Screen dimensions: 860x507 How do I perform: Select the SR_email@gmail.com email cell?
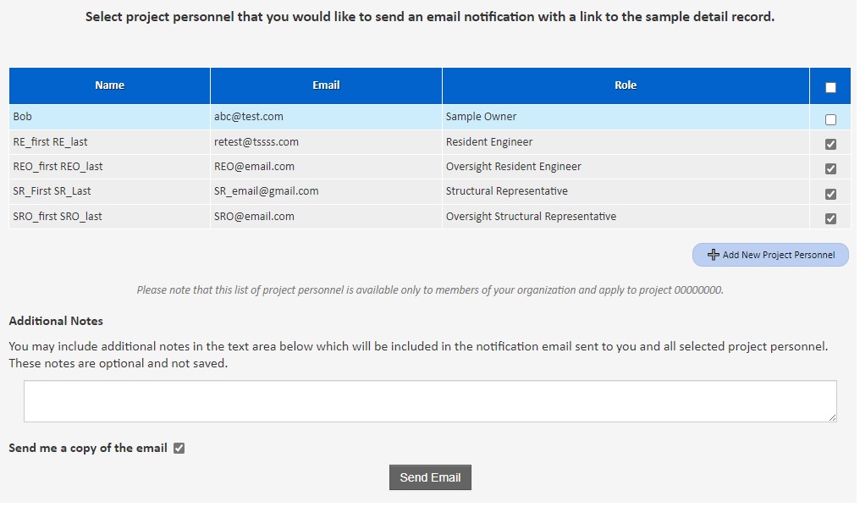pyautogui.click(x=267, y=191)
